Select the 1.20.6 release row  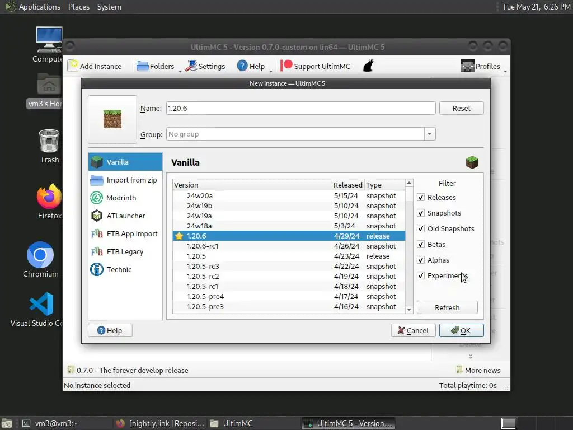289,236
